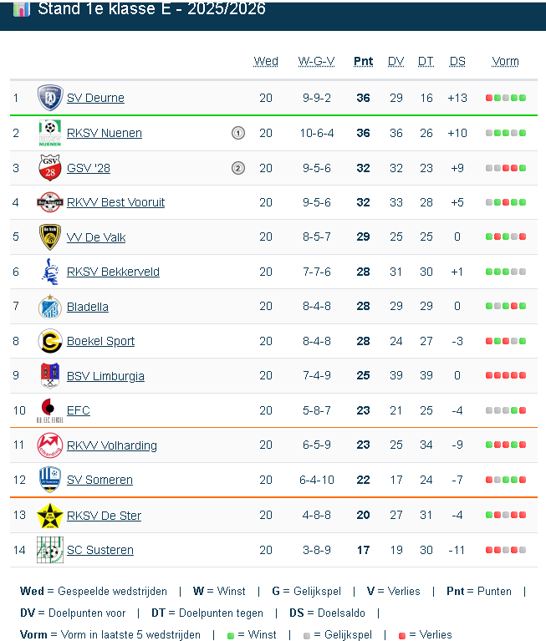The width and height of the screenshot is (546, 641).
Task: Click the number 2 badge beside GSV '28
Action: pyautogui.click(x=238, y=168)
